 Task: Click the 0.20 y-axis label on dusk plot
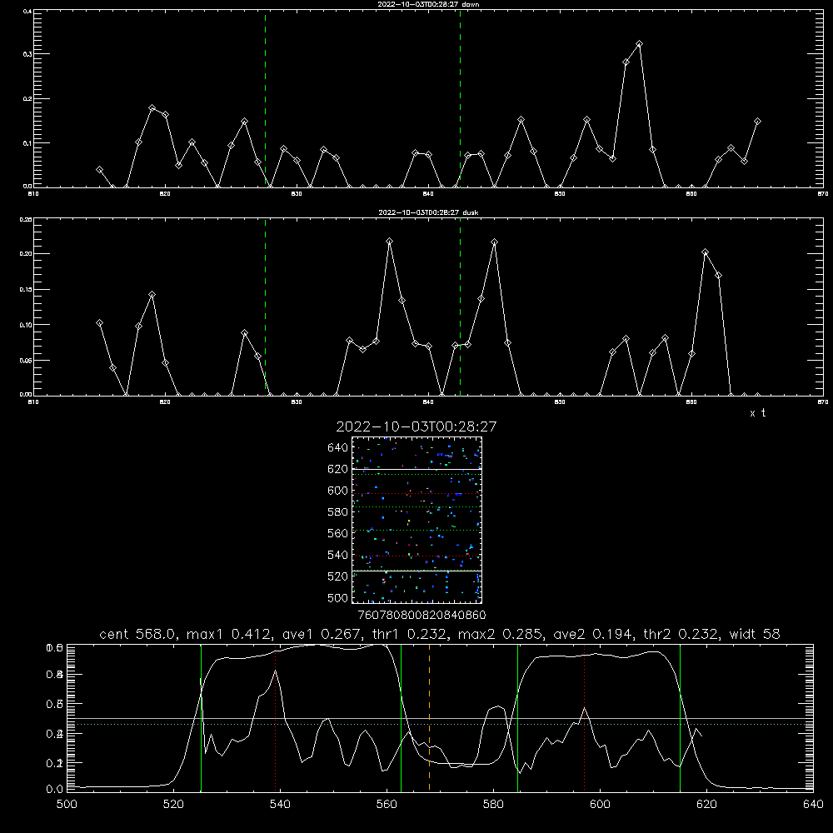point(25,254)
